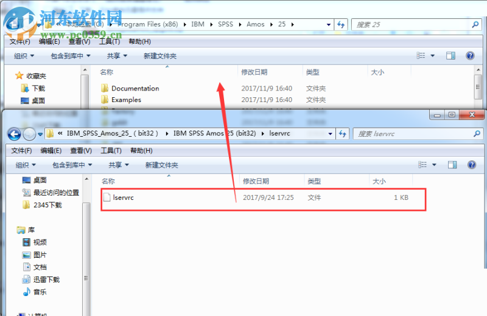The width and height of the screenshot is (487, 316).
Task: Click SPSS breadcrumb in Amos 25 window
Action: pyautogui.click(x=225, y=24)
